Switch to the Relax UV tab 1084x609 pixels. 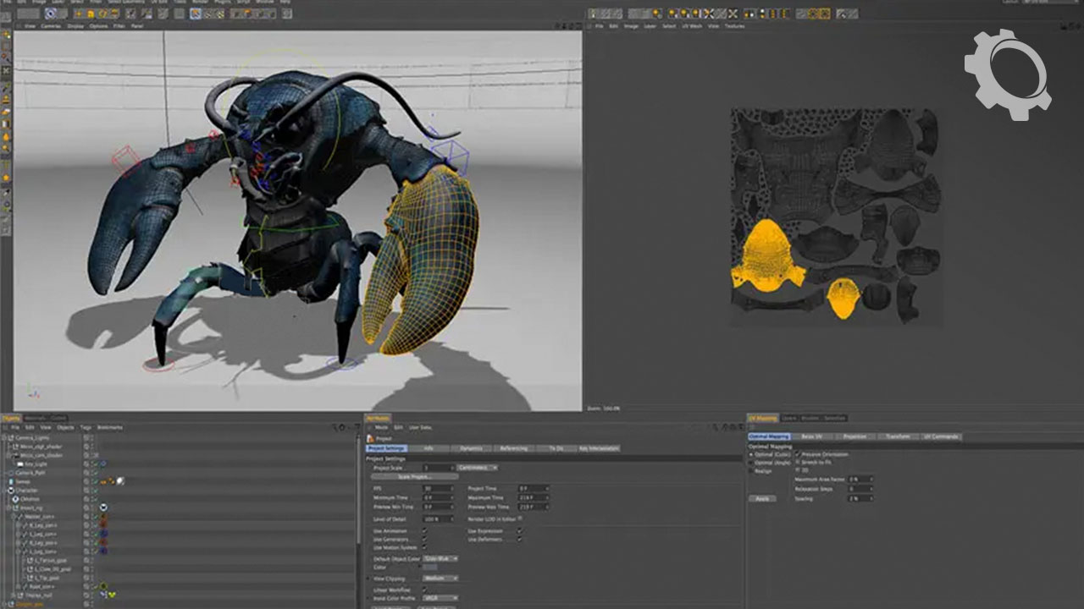(x=810, y=436)
